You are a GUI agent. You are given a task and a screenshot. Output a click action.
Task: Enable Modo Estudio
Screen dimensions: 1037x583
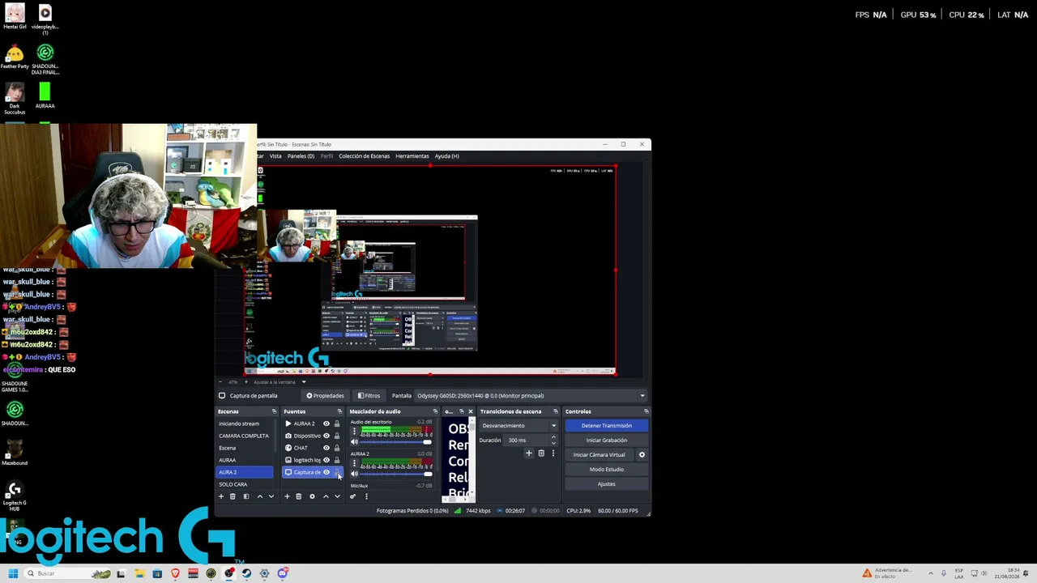[606, 470]
